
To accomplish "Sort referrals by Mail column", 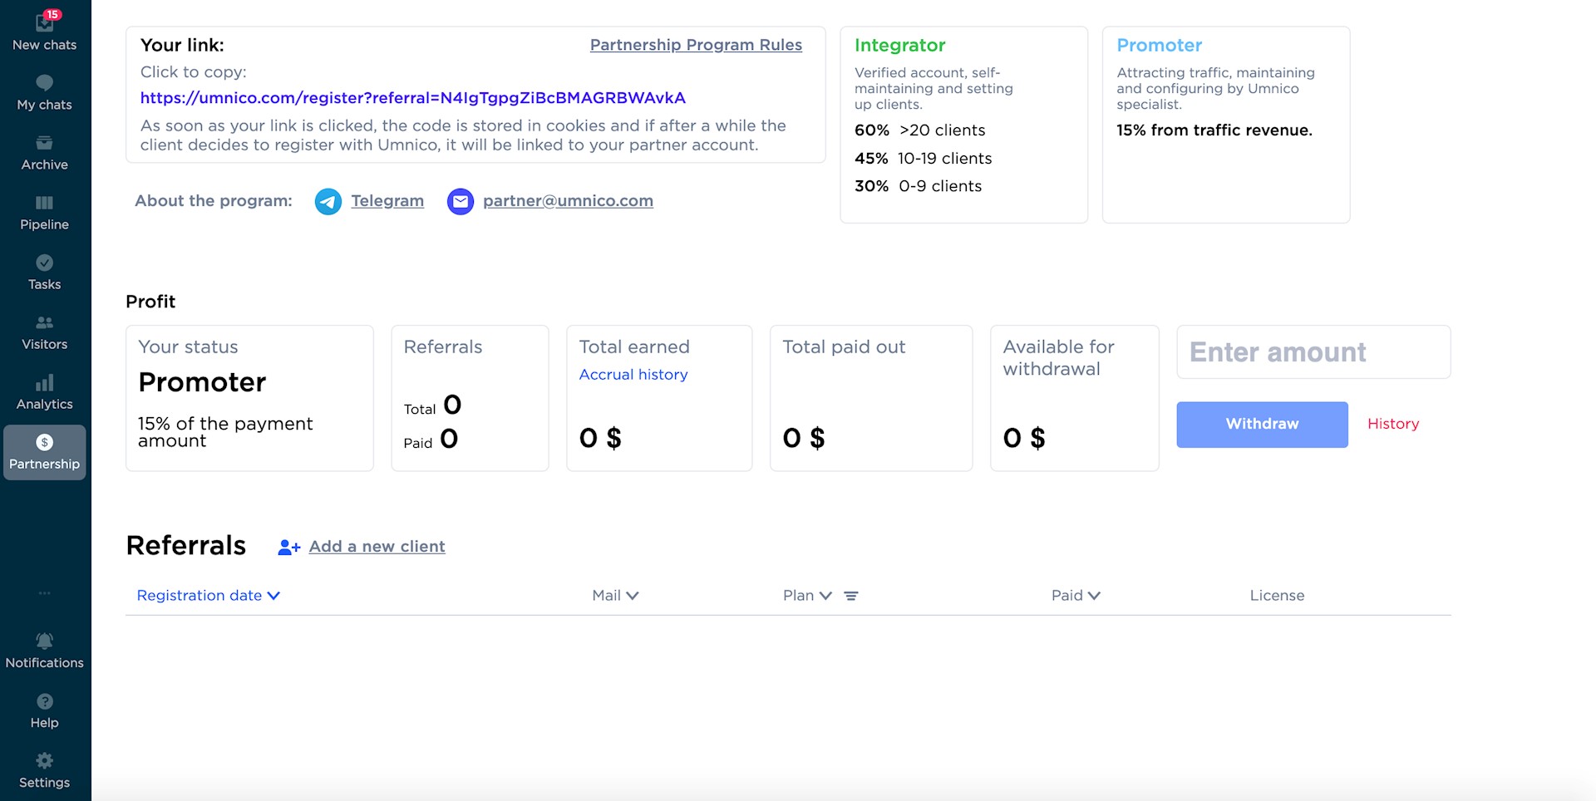I will coord(615,596).
